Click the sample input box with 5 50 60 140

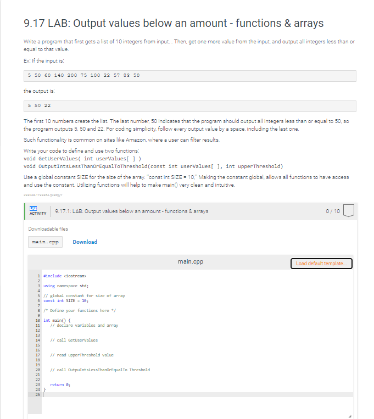click(x=190, y=76)
